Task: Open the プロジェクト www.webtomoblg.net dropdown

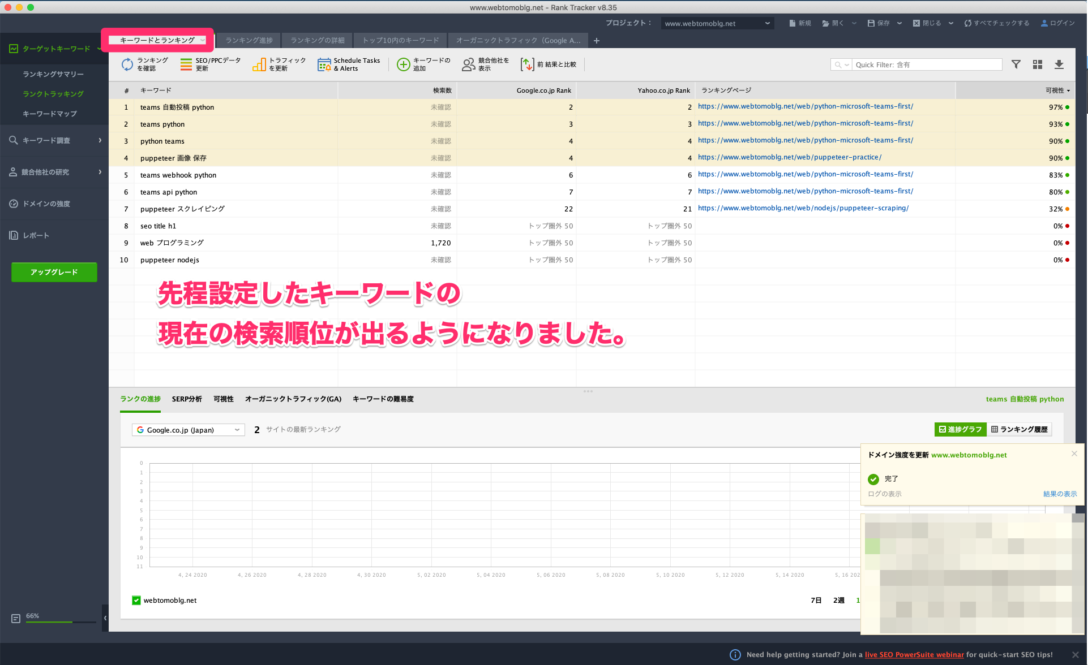Action: 717,23
